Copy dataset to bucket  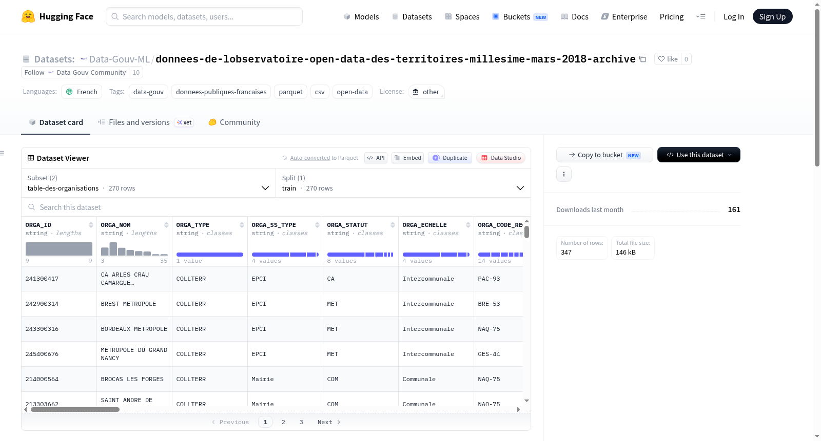pos(604,155)
